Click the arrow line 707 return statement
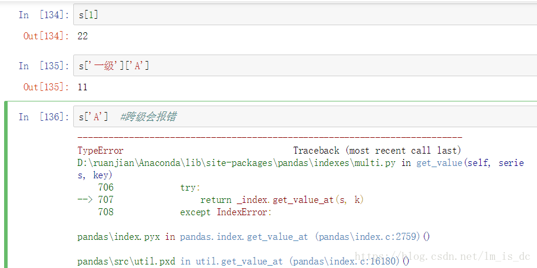This screenshot has width=537, height=268. [x=220, y=200]
